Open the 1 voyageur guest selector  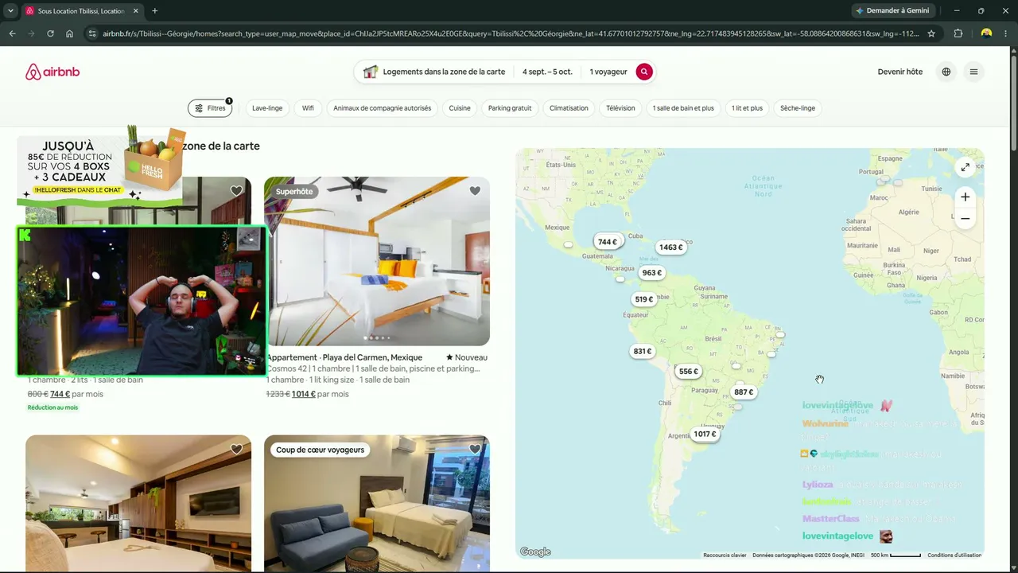608,72
